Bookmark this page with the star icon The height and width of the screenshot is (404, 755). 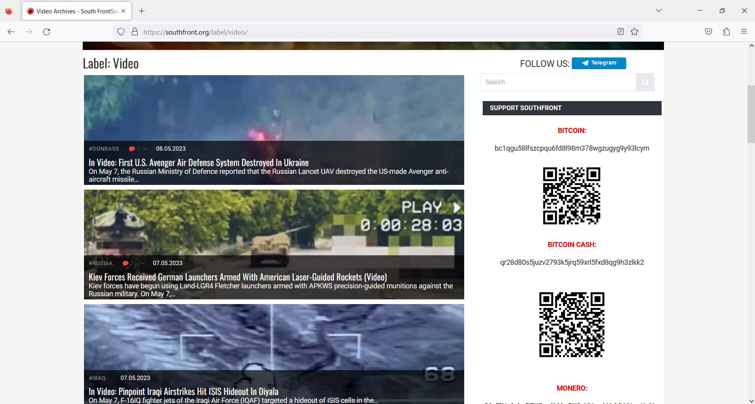tap(634, 31)
